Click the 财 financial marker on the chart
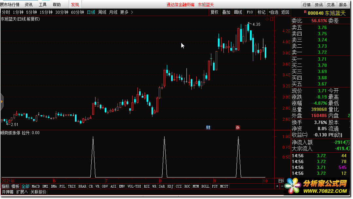Viewport: 353px width, 199px height. 208,128
